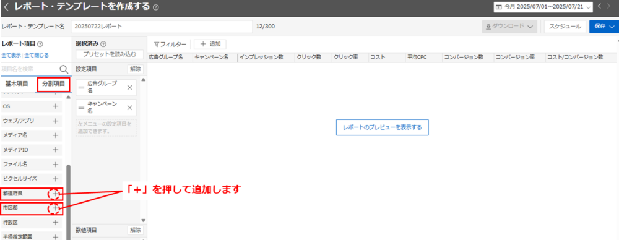
Task: Add the メディアID item with plus
Action: tap(55, 150)
